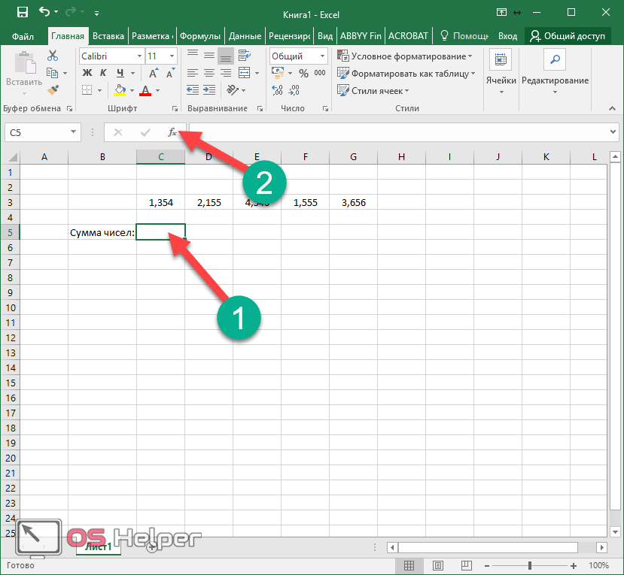Switch to the Вставка tab
Viewport: 624px width, 575px height.
coord(108,36)
